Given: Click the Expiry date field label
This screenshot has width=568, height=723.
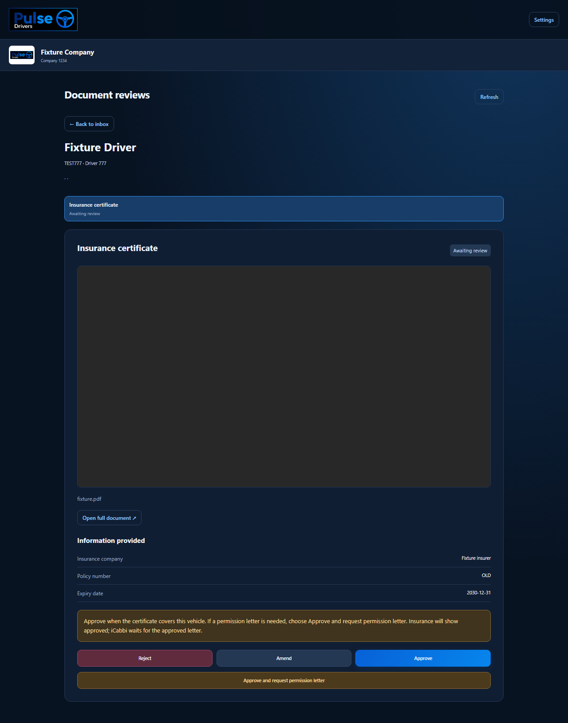Looking at the screenshot, I should point(90,593).
